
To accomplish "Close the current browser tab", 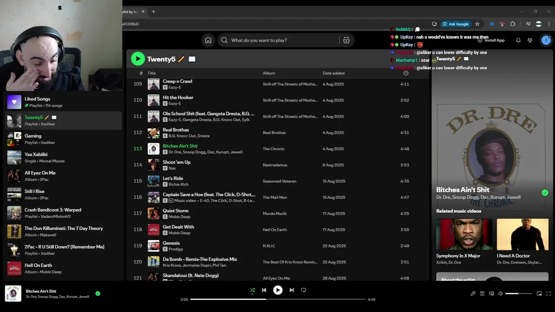I will coord(143,12).
